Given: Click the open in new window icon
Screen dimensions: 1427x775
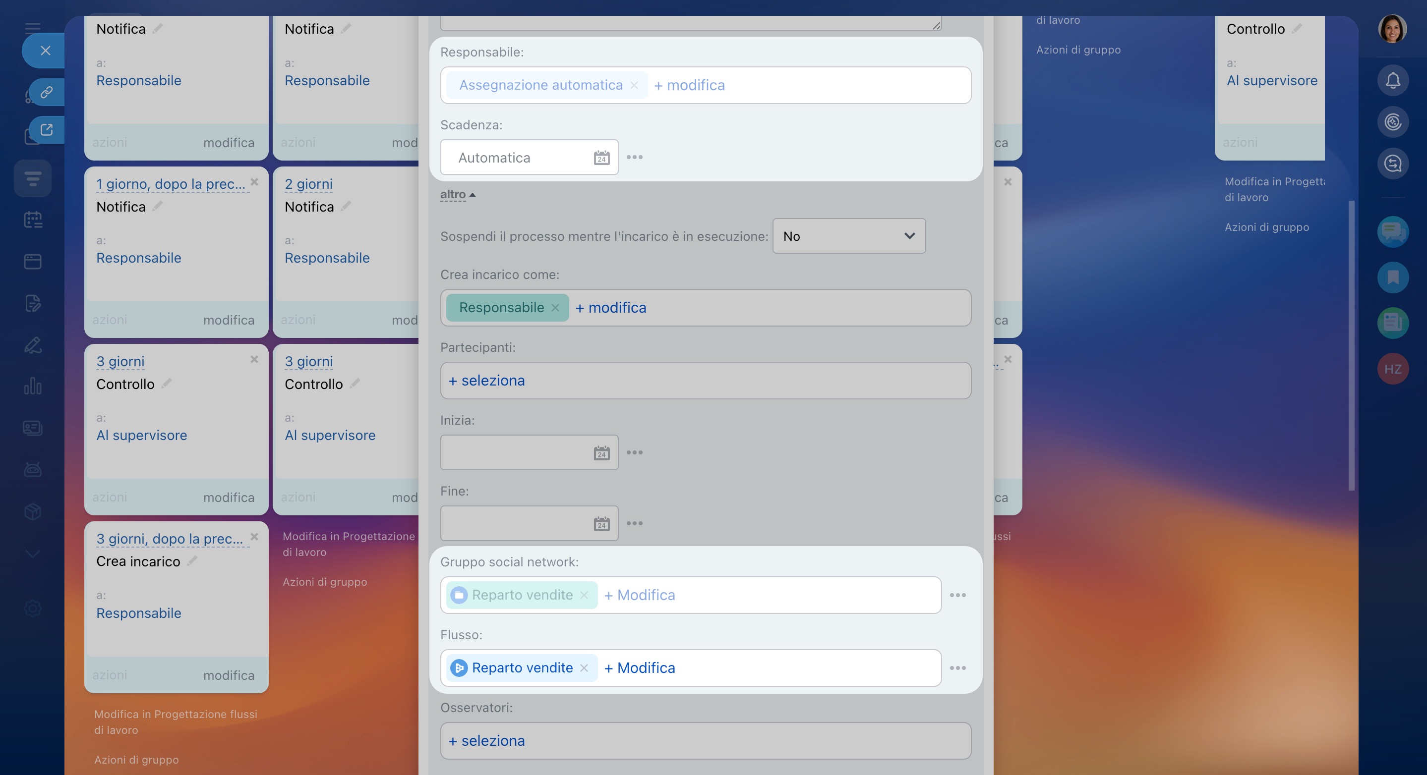Looking at the screenshot, I should [x=47, y=129].
